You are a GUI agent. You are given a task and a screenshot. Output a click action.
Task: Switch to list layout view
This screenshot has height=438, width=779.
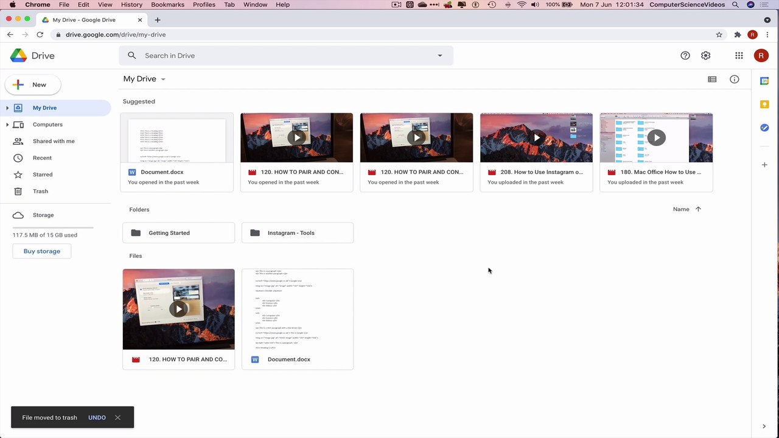pyautogui.click(x=712, y=79)
